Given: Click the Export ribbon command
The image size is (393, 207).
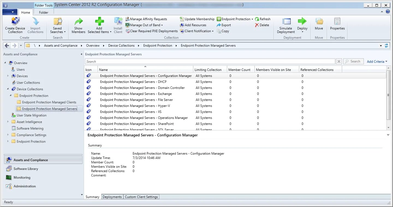Looking at the screenshot, I should (224, 25).
